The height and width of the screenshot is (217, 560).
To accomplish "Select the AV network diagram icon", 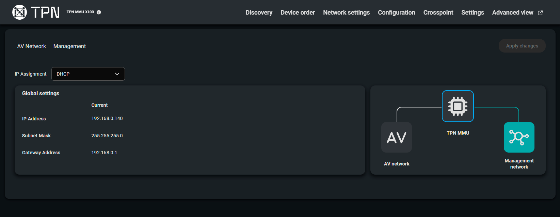I will (397, 137).
